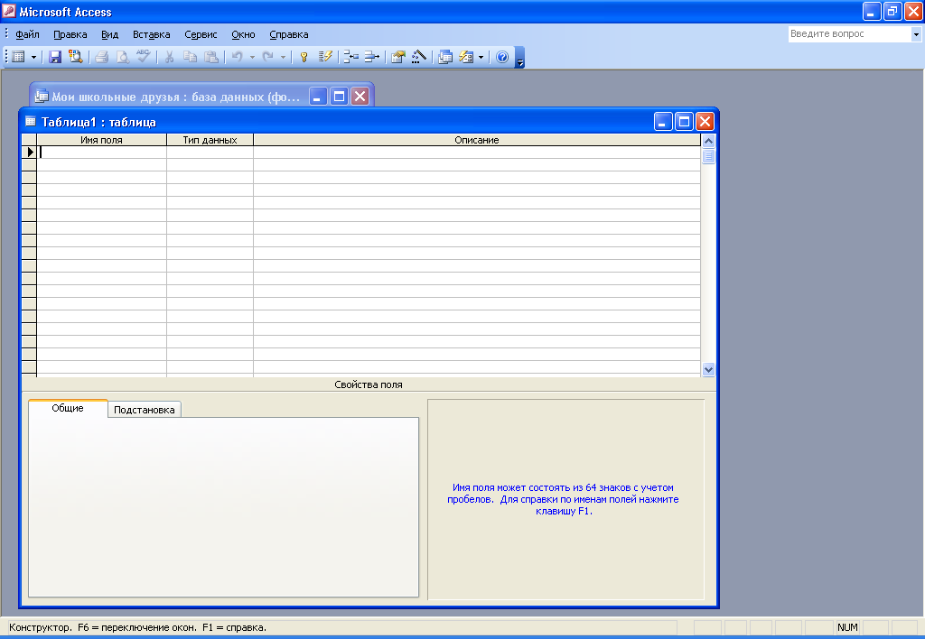Click the New Object toolbar icon

(x=466, y=57)
